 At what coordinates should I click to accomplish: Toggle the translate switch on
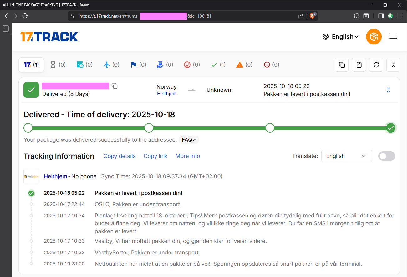[x=387, y=156]
